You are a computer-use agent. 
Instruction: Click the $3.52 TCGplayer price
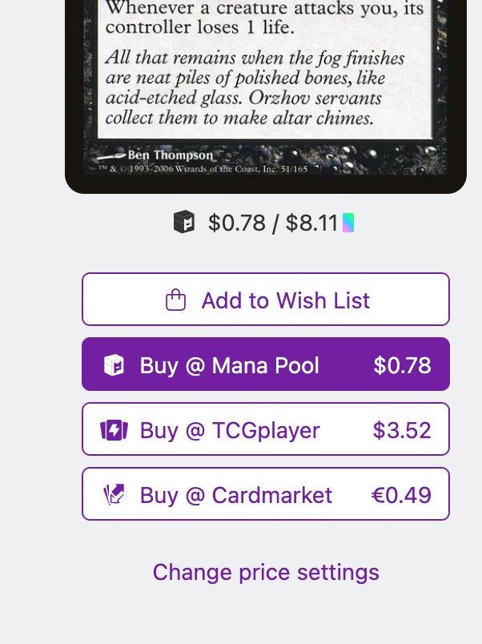pyautogui.click(x=402, y=430)
